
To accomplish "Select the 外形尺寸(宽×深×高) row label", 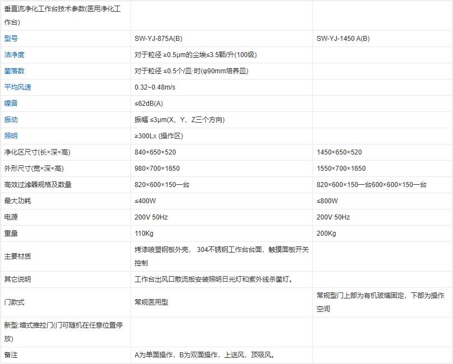I will 37,169.
